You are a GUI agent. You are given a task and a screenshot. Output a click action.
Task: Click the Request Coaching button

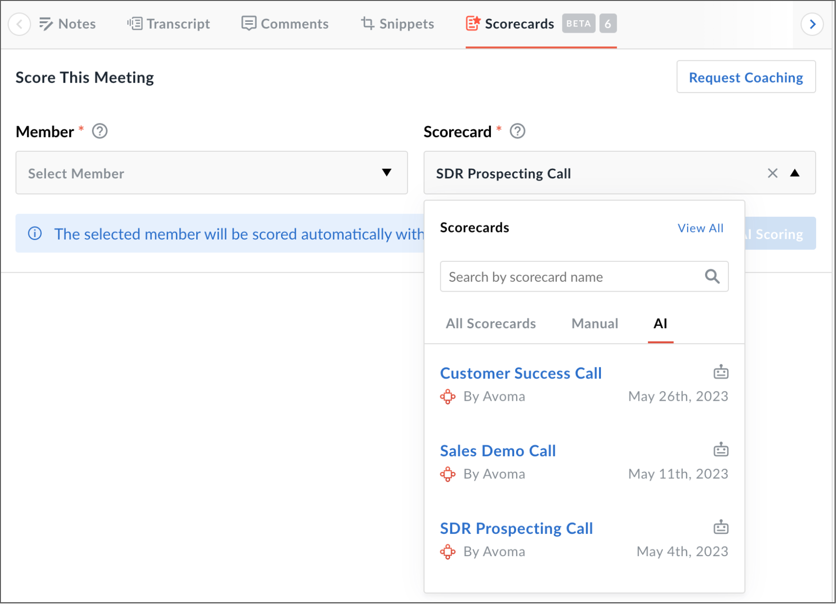(x=746, y=77)
